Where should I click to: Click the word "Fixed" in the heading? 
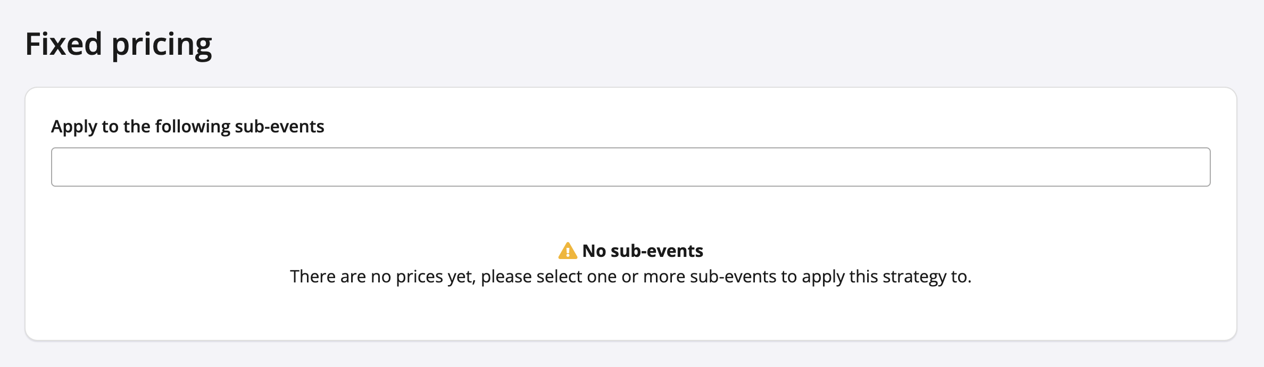[x=64, y=44]
